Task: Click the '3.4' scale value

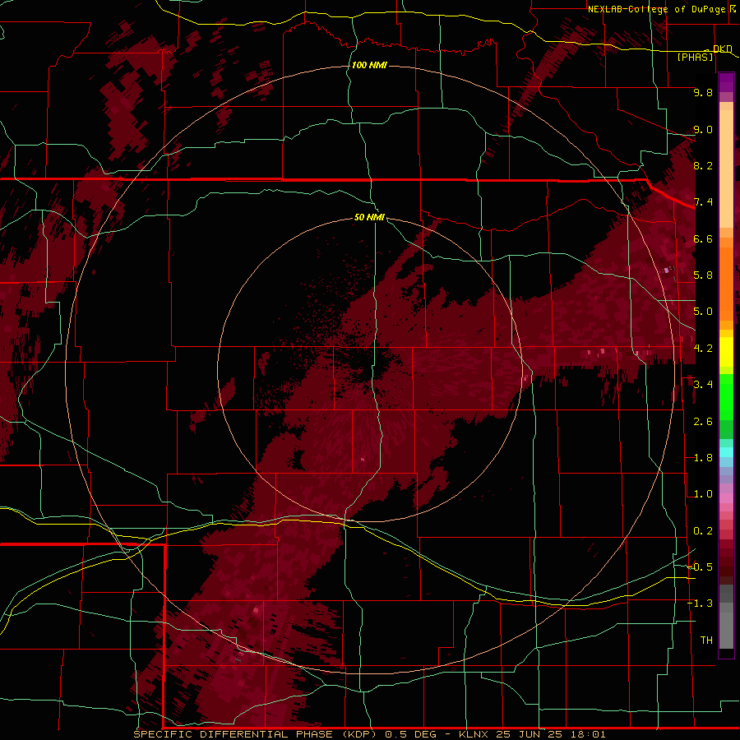Action: (703, 385)
